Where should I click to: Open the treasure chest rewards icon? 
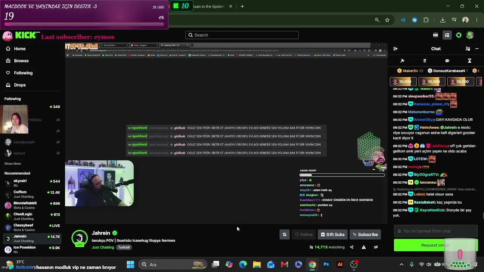pyautogui.click(x=447, y=35)
